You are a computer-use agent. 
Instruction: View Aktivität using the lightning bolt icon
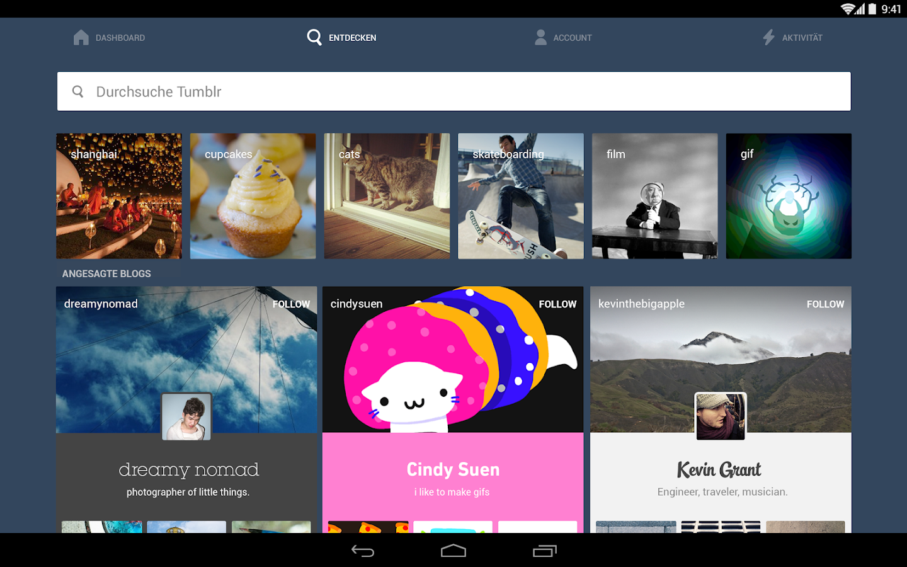[768, 37]
